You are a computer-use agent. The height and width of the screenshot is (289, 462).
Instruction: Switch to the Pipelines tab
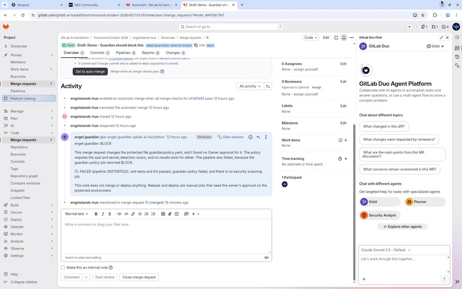pos(126,53)
